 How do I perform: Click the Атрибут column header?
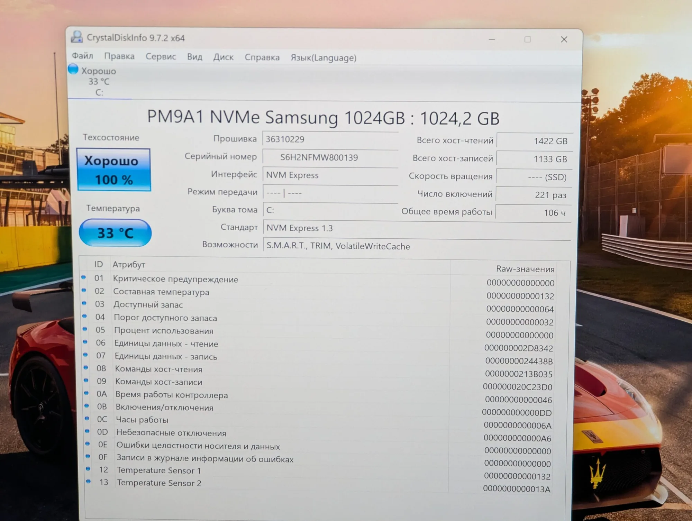click(129, 265)
